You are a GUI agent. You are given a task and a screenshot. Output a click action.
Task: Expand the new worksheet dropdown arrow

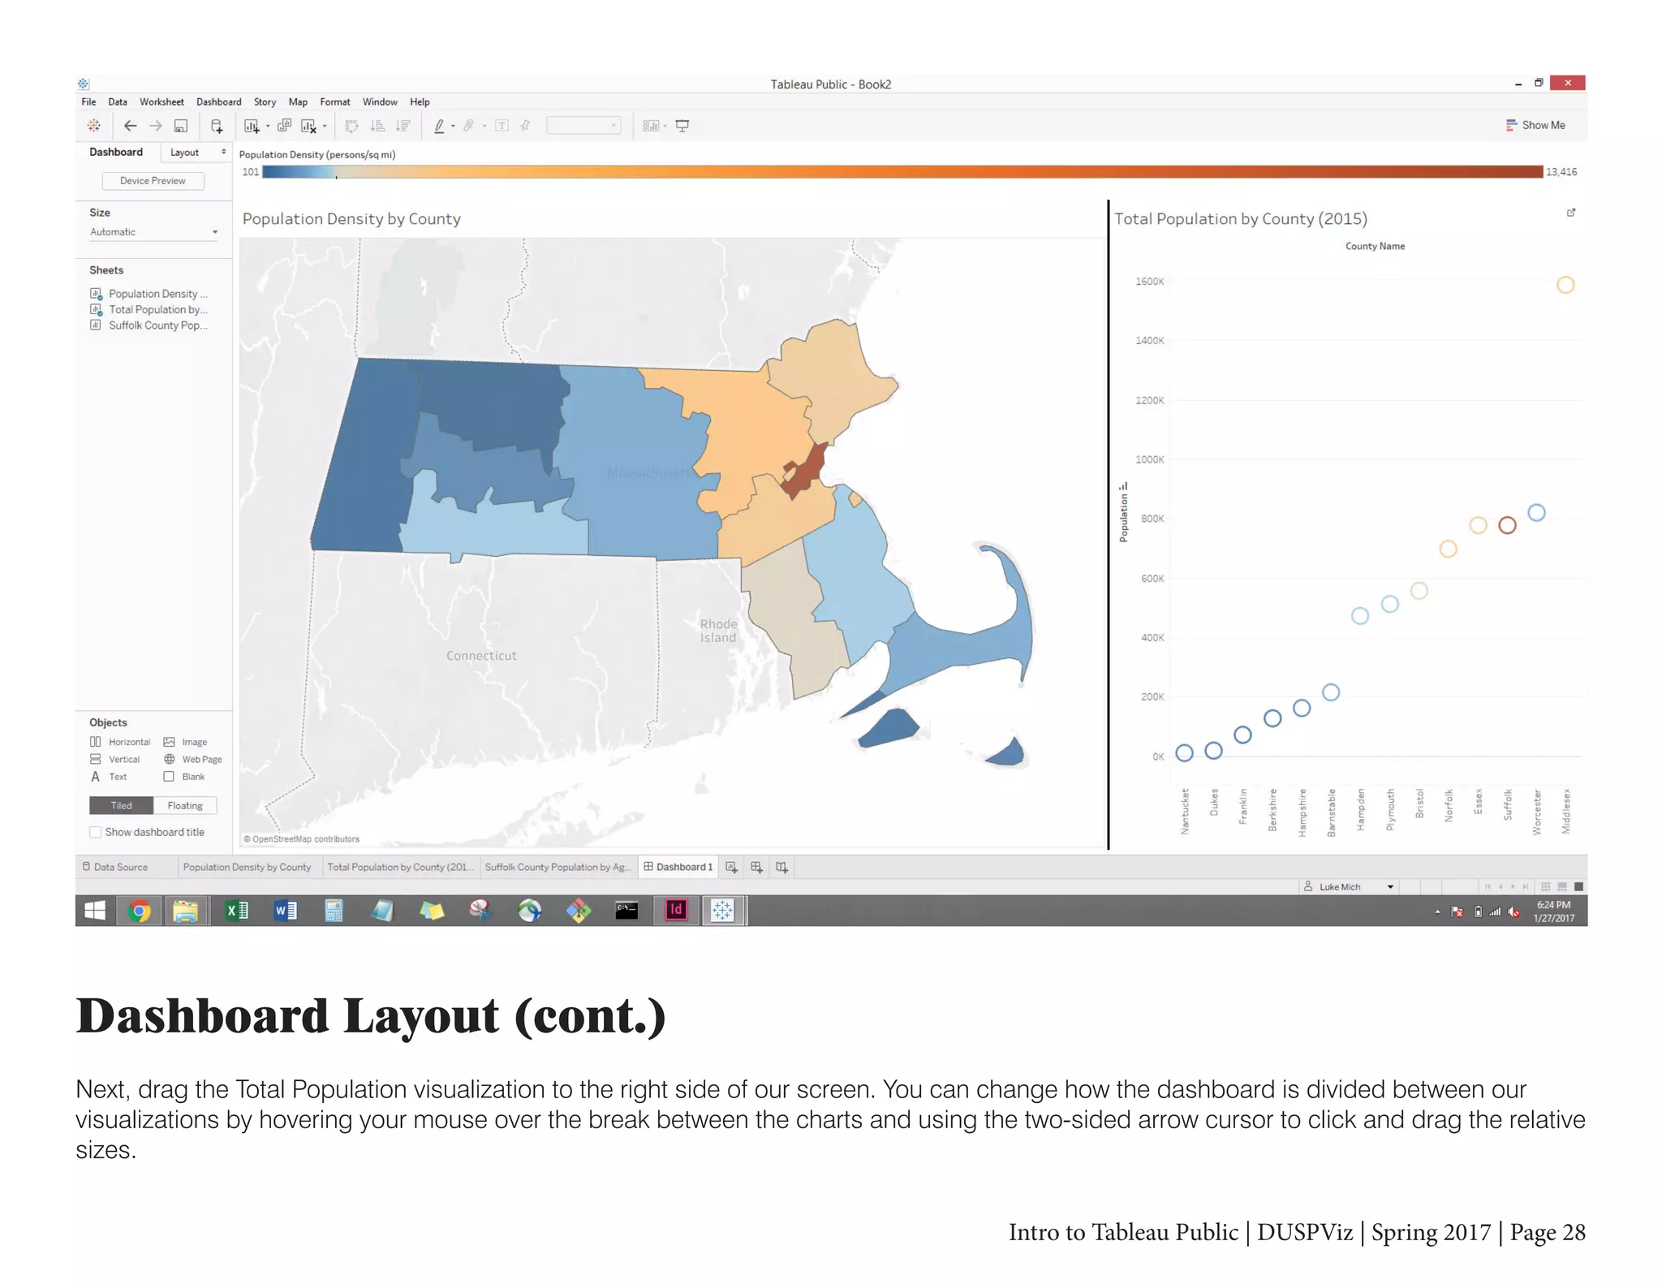click(x=268, y=126)
